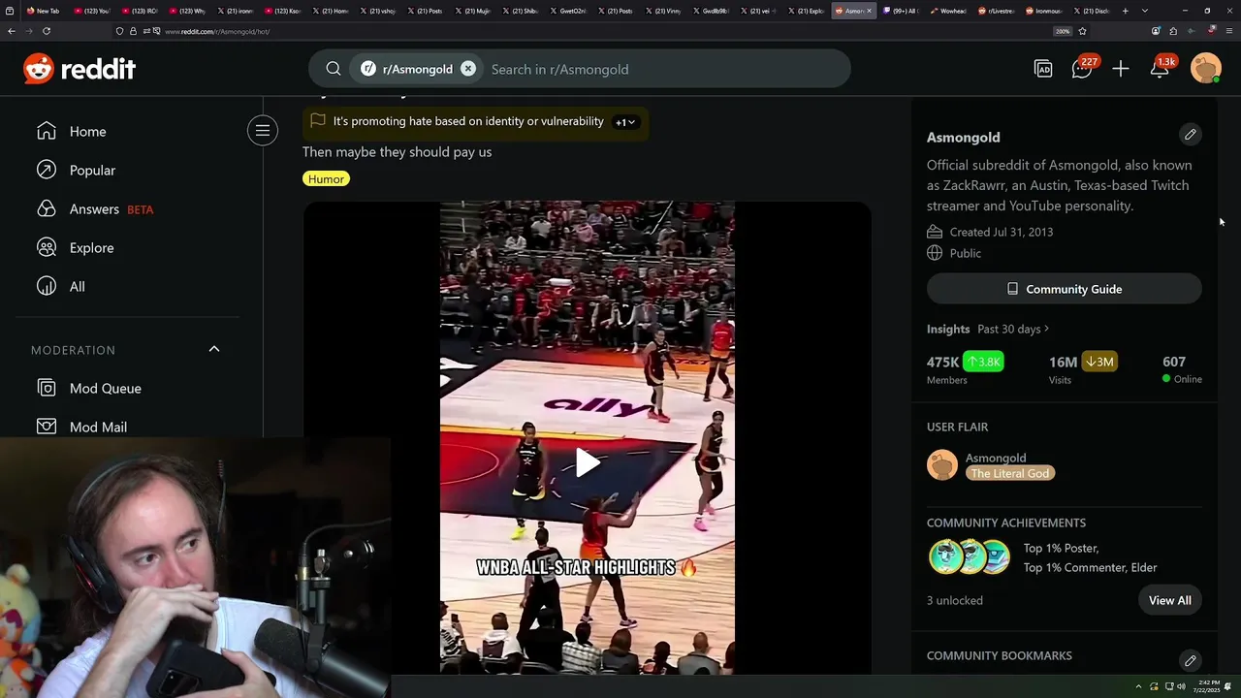Switch to the Ironmouse tab
This screenshot has width=1241, height=698.
coord(1043,11)
